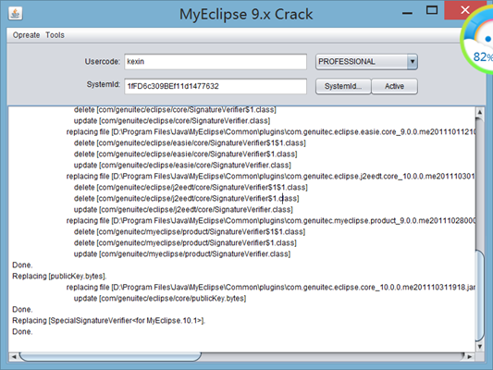Screen dimensions: 493x370
Task: Click the Active button
Action: [395, 86]
